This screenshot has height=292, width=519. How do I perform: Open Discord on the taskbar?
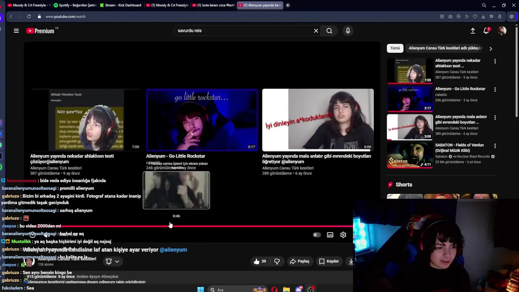(x=299, y=290)
